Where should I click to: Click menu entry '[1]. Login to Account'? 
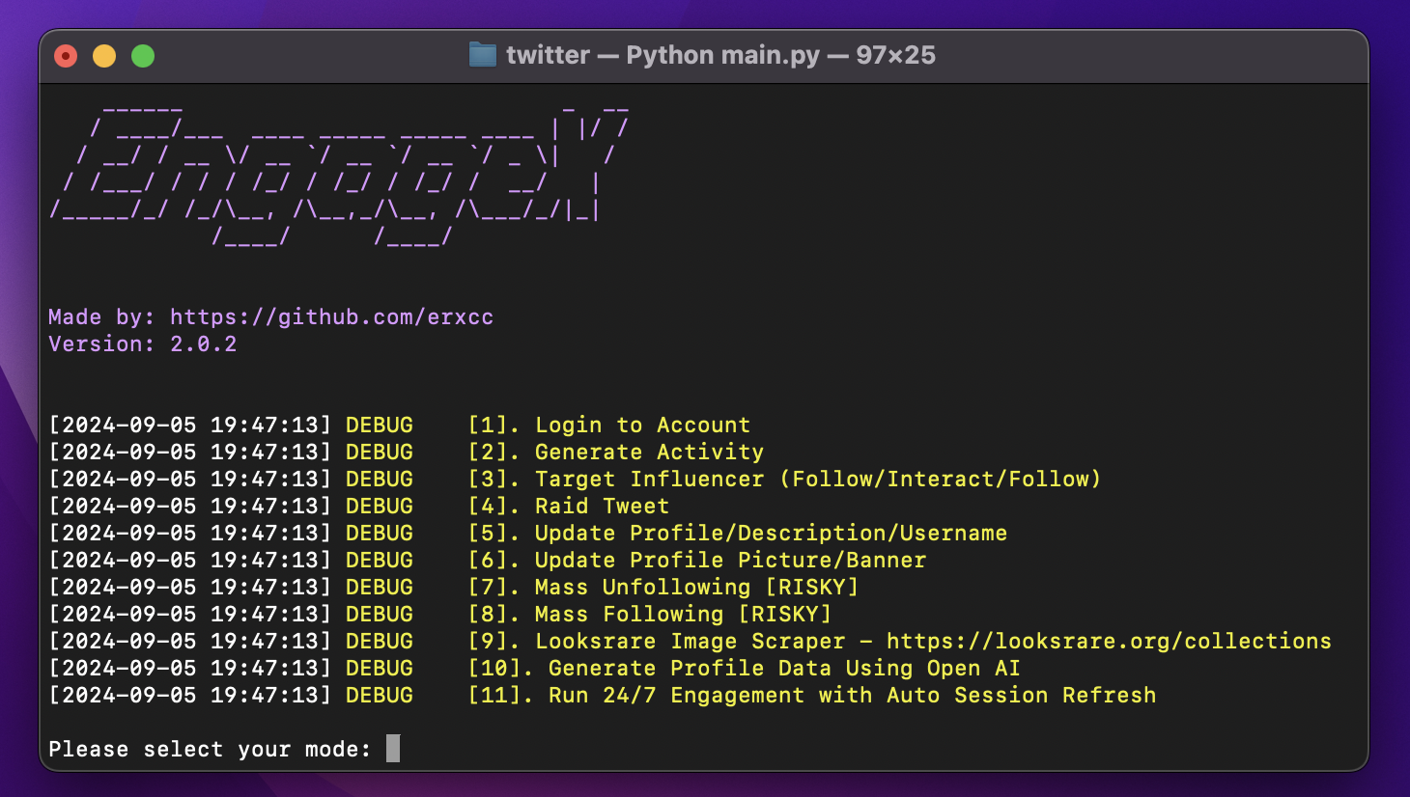click(609, 425)
